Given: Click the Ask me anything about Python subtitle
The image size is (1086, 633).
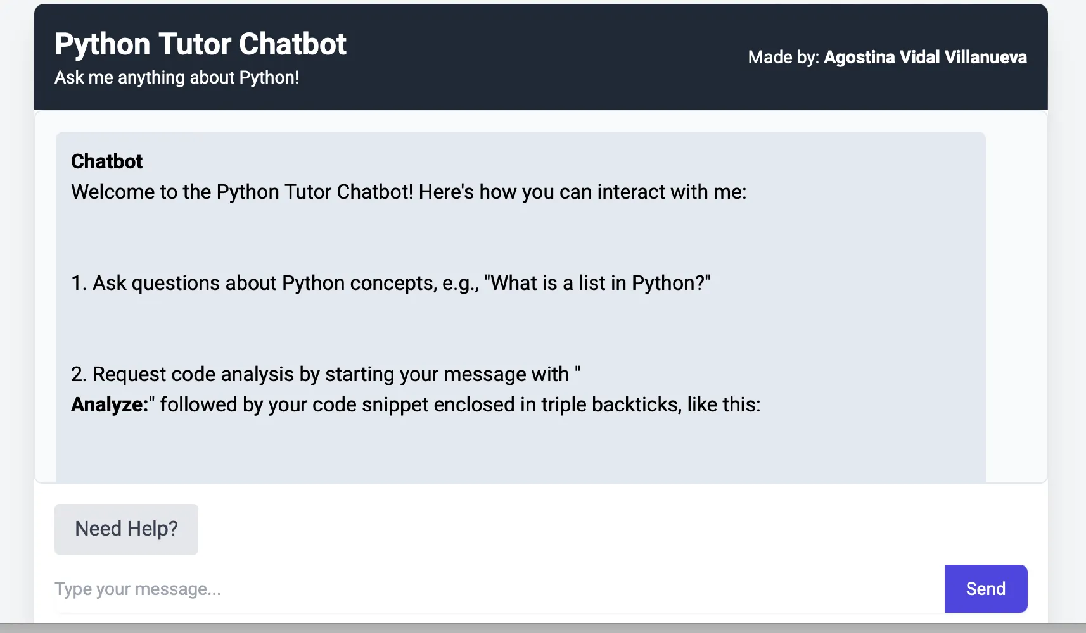Looking at the screenshot, I should [176, 77].
